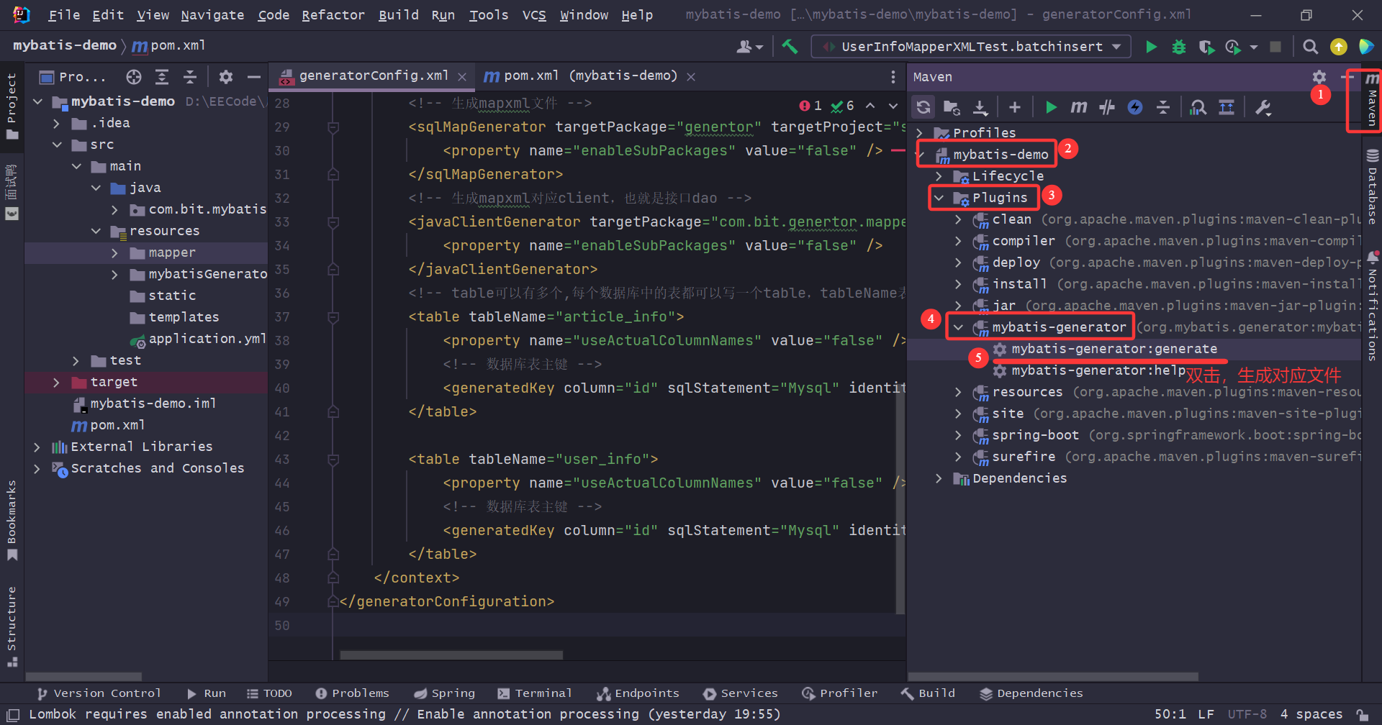The width and height of the screenshot is (1382, 725).
Task: Run Maven build with green arrow
Action: [x=1051, y=107]
